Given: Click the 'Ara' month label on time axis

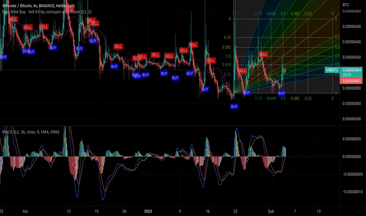Looking at the screenshot, I should click(25, 211).
